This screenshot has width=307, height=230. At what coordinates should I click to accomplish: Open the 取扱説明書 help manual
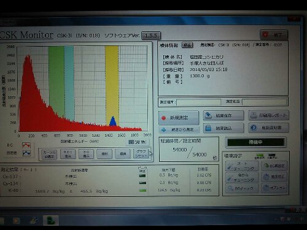(268, 128)
